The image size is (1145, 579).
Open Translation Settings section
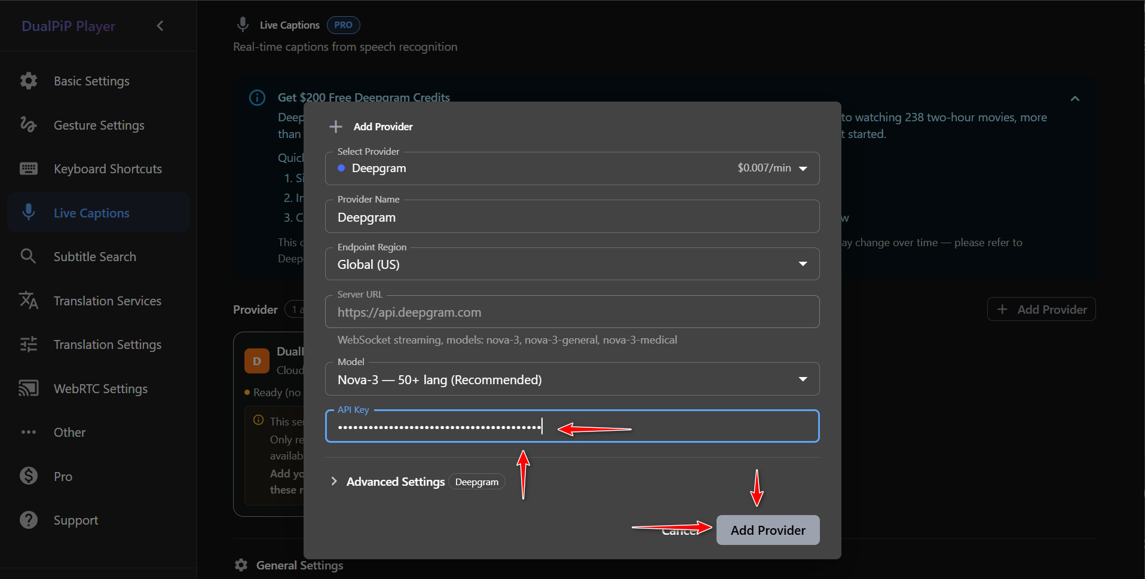[99, 344]
